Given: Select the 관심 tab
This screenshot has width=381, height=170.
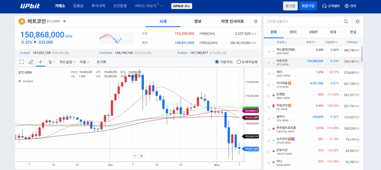Looking at the screenshot, I should pyautogui.click(x=353, y=32).
